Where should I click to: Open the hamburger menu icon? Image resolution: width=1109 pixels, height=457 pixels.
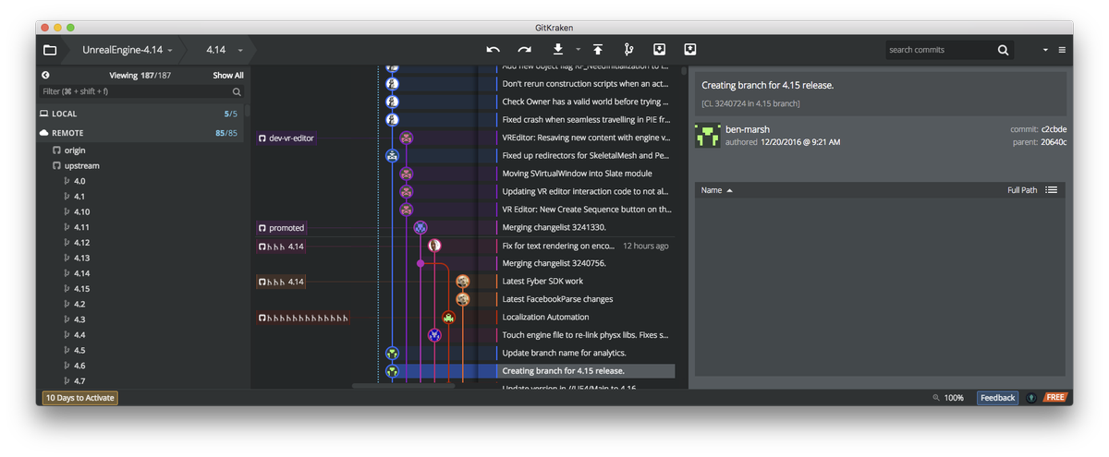tap(1062, 50)
